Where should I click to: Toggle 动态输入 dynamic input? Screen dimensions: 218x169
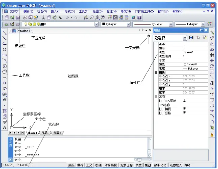click(x=176, y=165)
